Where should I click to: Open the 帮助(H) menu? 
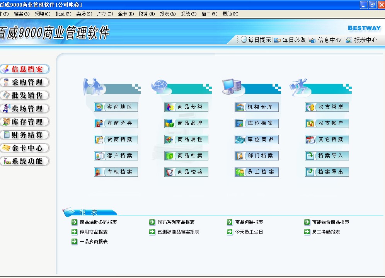[230, 14]
